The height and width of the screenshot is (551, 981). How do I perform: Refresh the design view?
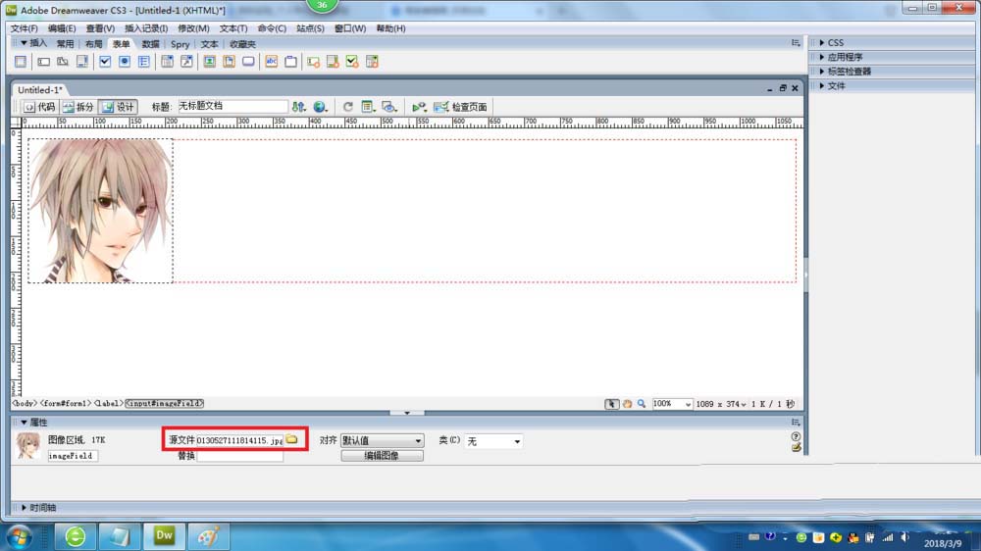(x=348, y=107)
